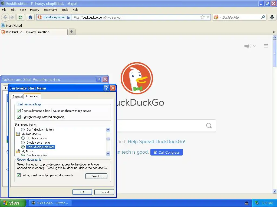Open the Downloads arrow button
This screenshot has height=207, width=277.
click(272, 17)
